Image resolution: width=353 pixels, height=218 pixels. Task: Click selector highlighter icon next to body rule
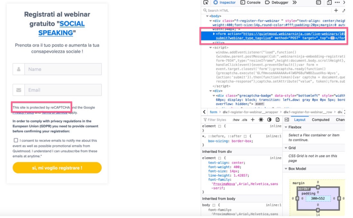click(x=214, y=205)
